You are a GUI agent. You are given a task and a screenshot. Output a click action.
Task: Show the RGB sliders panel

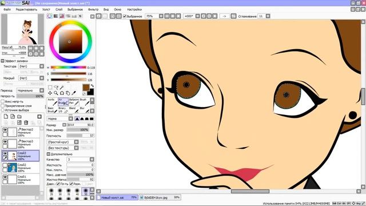(55, 16)
